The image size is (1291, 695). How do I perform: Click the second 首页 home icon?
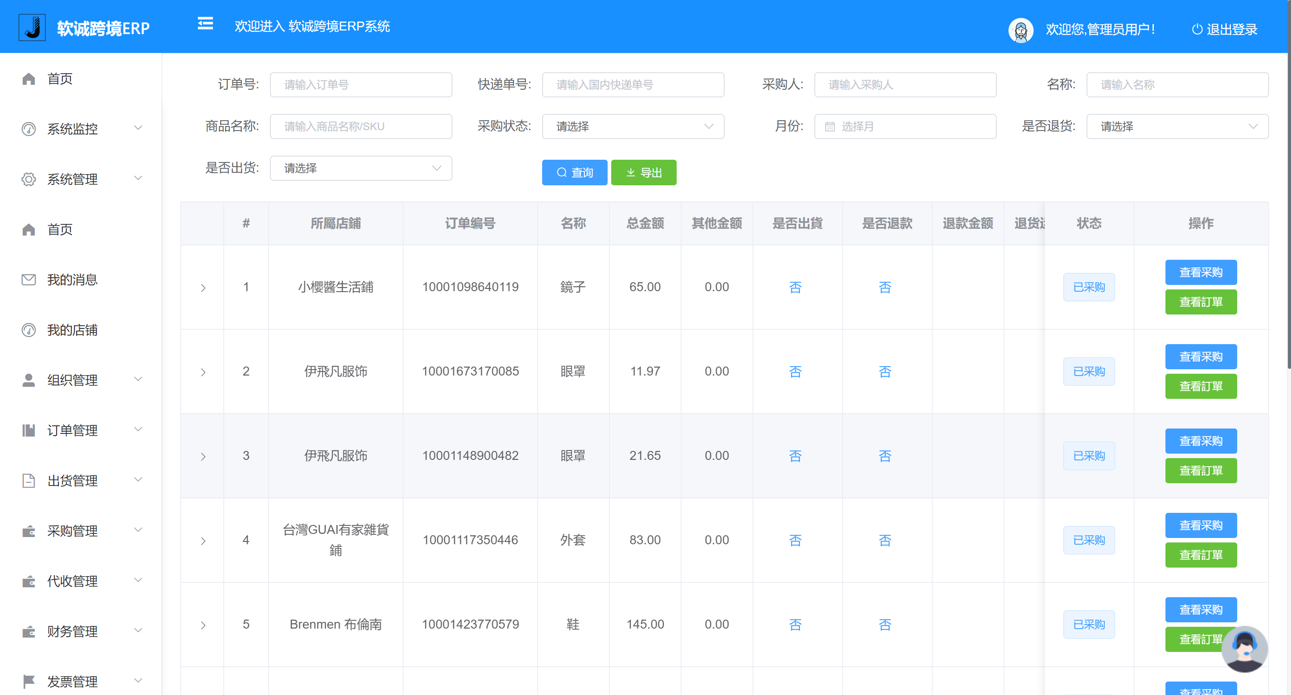click(x=29, y=229)
